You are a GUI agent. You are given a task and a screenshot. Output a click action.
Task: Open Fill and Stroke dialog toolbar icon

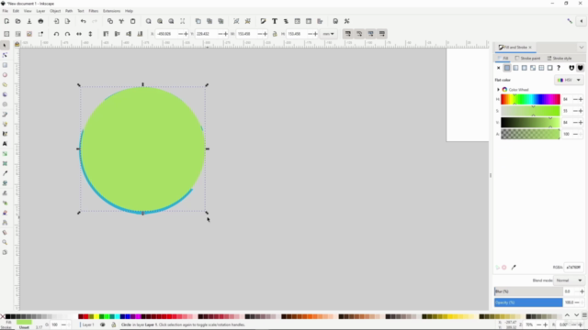tap(264, 21)
